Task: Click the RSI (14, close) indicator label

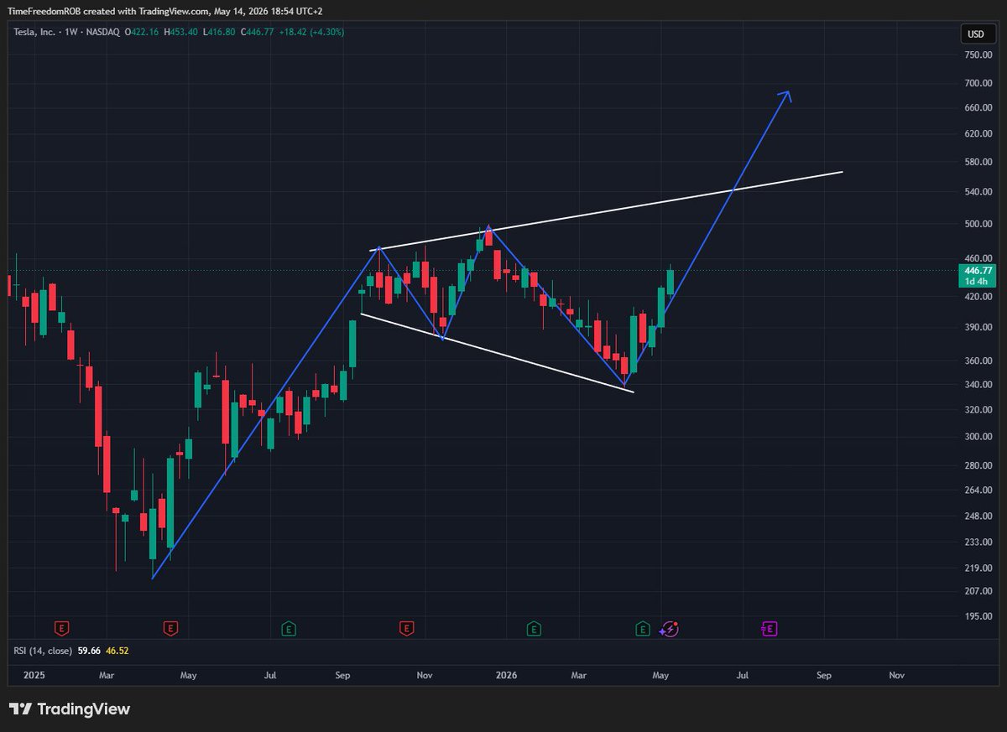Action: (43, 650)
